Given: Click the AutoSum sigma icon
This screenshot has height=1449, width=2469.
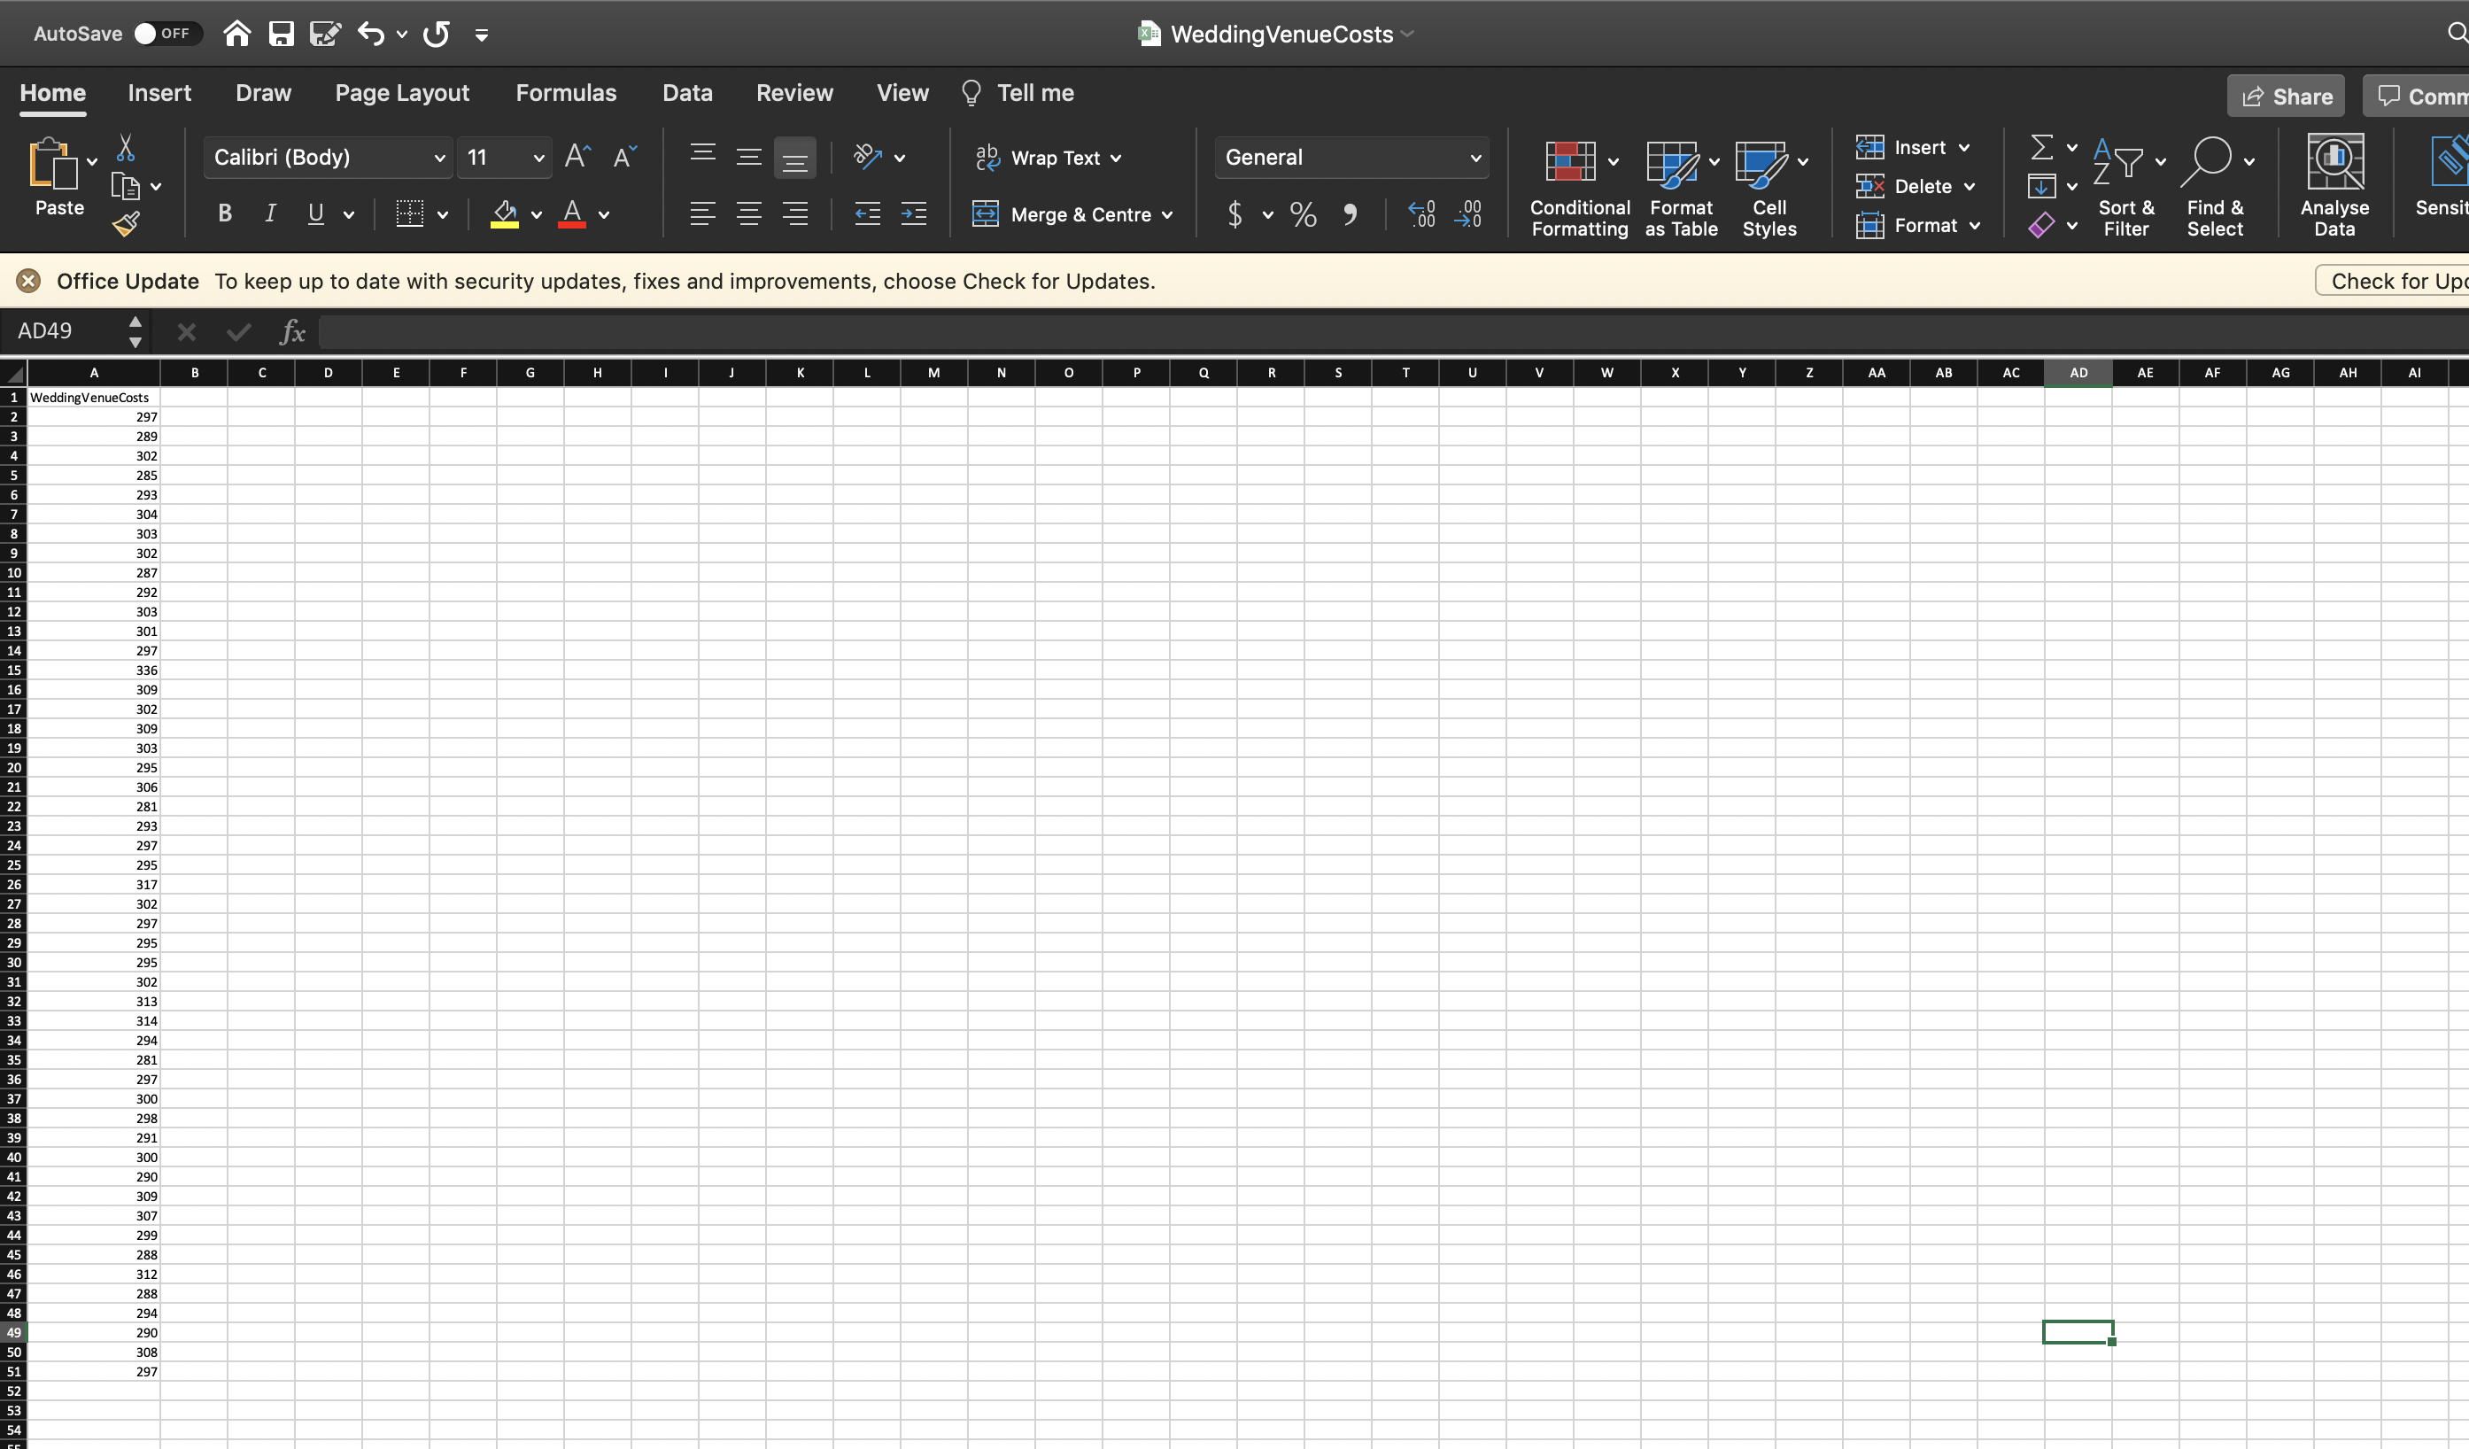Looking at the screenshot, I should pyautogui.click(x=2042, y=147).
